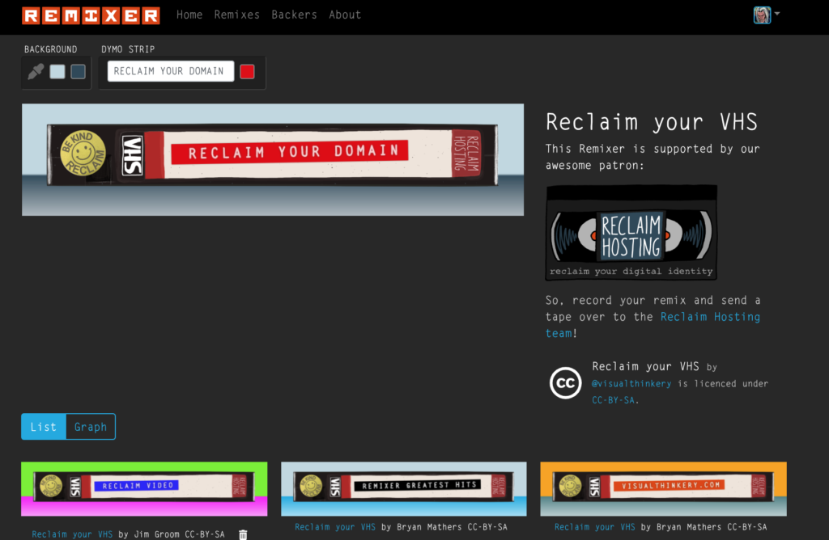Click the user avatar picture
The height and width of the screenshot is (540, 829).
tap(762, 15)
